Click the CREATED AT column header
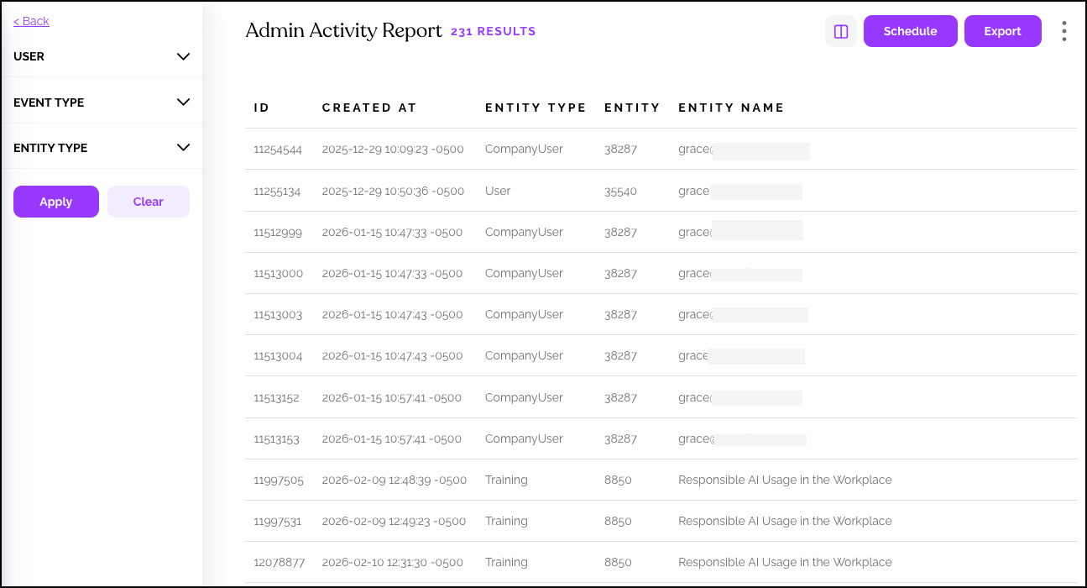 369,108
